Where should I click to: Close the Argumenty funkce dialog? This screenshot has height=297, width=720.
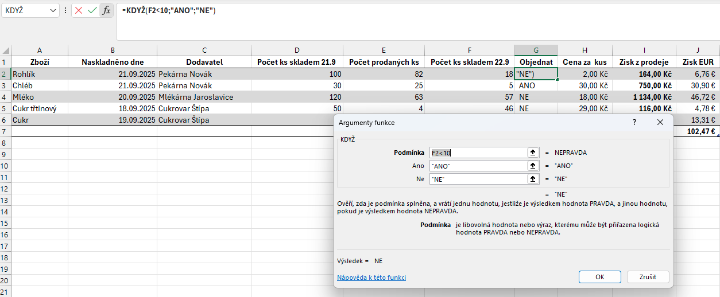(x=660, y=122)
